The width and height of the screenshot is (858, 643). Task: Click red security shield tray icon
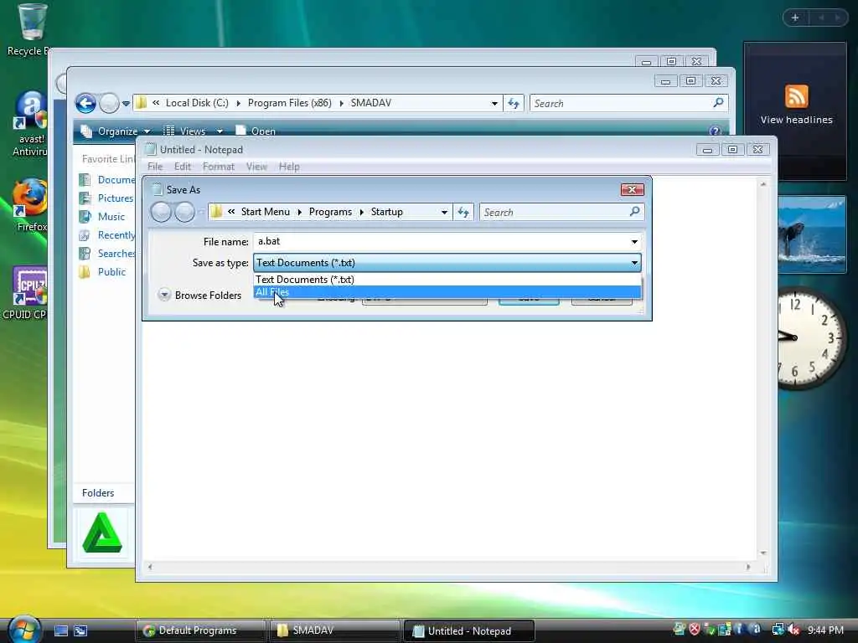point(695,630)
